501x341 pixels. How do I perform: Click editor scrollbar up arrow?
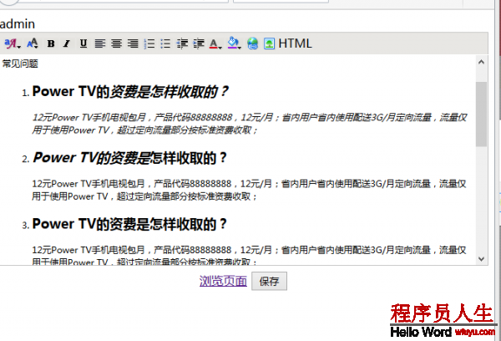(481, 62)
